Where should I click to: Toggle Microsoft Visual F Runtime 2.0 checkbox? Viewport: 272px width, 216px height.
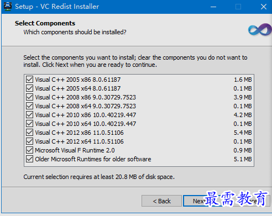coord(29,150)
